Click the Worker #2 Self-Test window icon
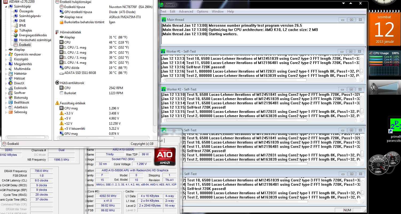This screenshot has height=214, width=401. pos(163,89)
